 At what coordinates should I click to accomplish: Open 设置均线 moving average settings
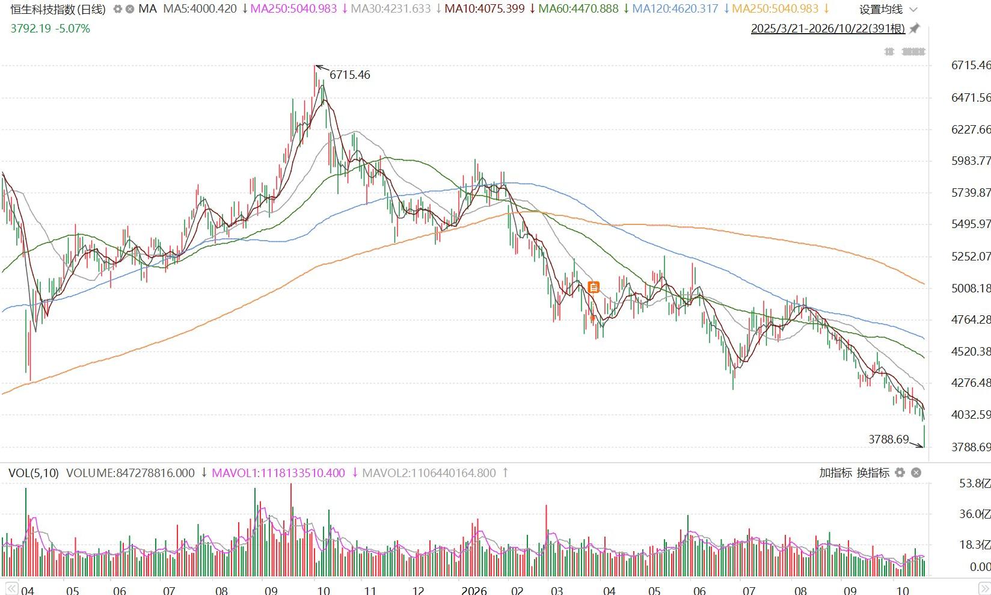(881, 9)
